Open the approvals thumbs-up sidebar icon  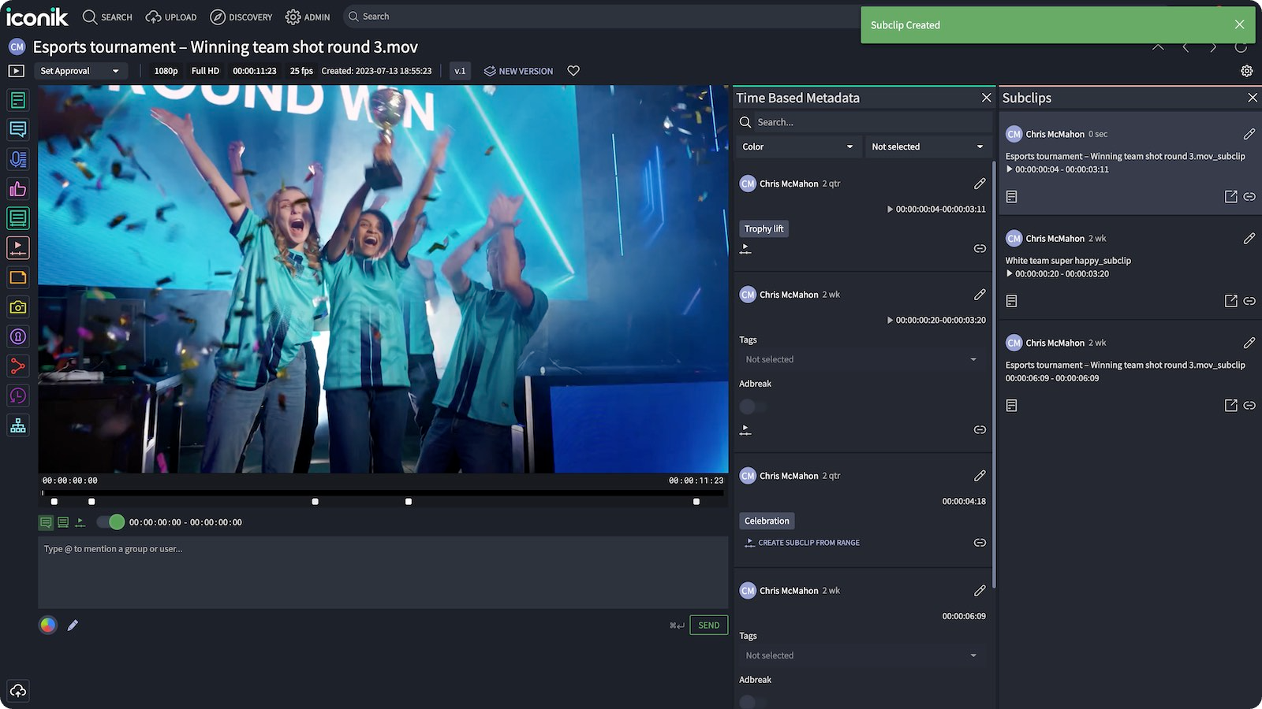pos(17,189)
